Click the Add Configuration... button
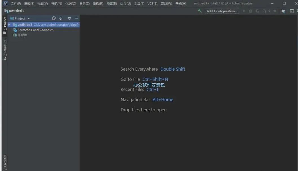The width and height of the screenshot is (298, 171). pyautogui.click(x=222, y=11)
